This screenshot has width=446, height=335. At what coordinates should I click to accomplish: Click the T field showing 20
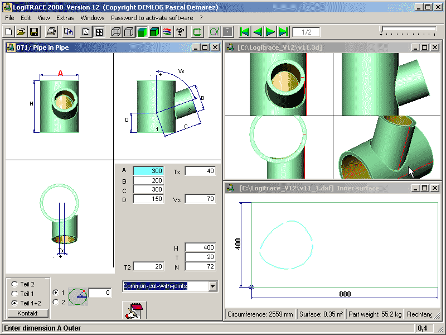[x=200, y=257]
